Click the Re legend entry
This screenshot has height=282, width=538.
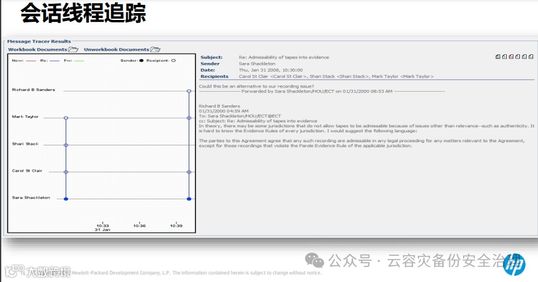(50, 61)
